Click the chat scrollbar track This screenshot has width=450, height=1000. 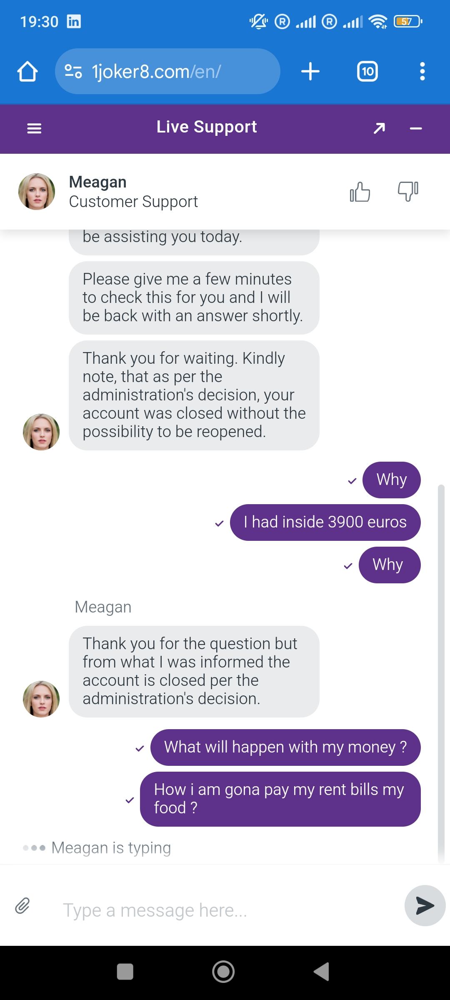pos(441,667)
